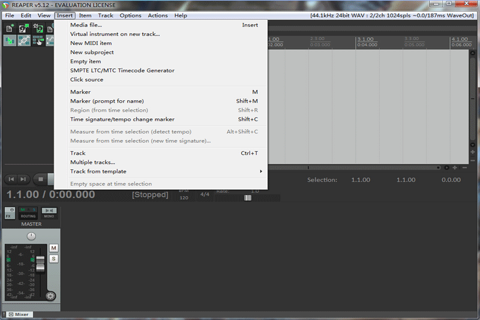Toggle the auto-crossfade toolbar icon
480x320 pixels.
click(x=10, y=41)
